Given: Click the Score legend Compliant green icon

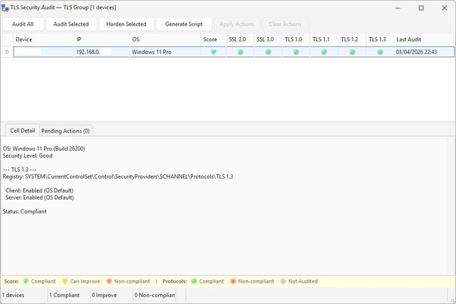Looking at the screenshot, I should point(26,281).
